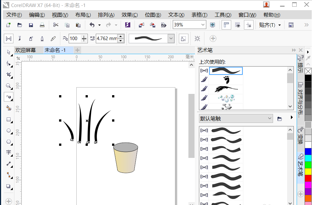Switch to Calligraphic mode on property bar

42,38
